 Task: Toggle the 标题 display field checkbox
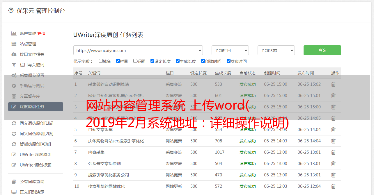pyautogui.click(x=135, y=61)
